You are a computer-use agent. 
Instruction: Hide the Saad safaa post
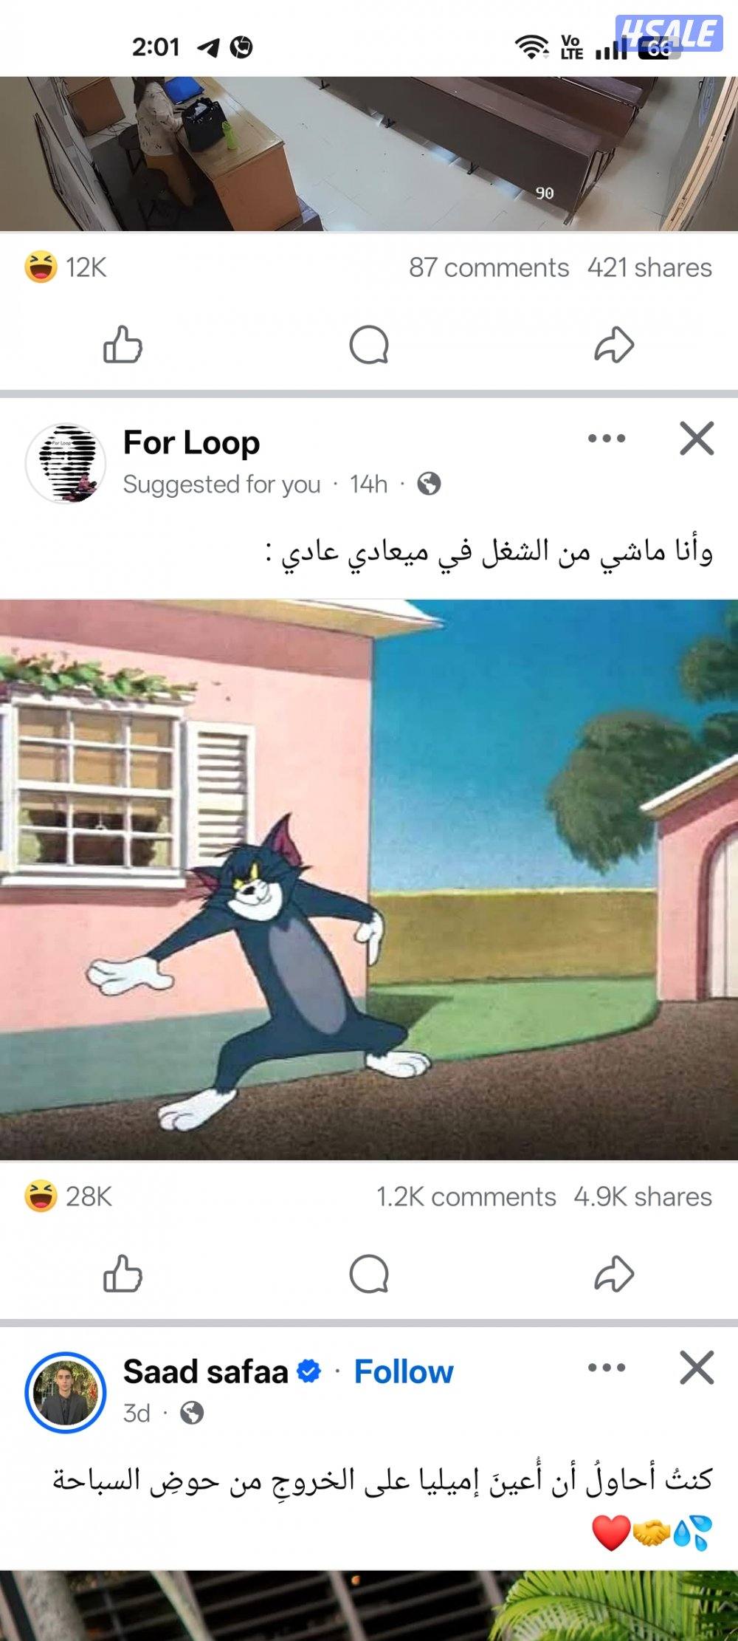pyautogui.click(x=697, y=1368)
